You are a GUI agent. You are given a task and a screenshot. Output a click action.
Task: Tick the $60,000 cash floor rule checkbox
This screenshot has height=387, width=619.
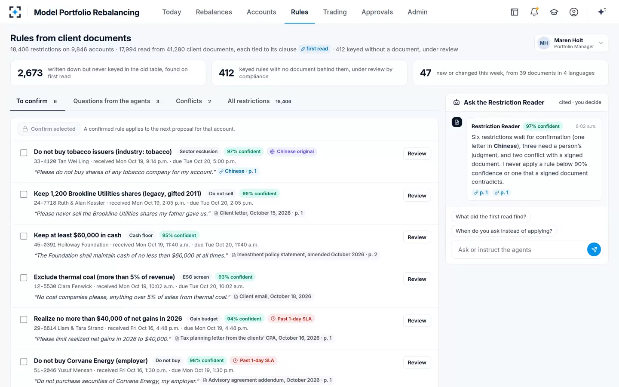point(24,236)
